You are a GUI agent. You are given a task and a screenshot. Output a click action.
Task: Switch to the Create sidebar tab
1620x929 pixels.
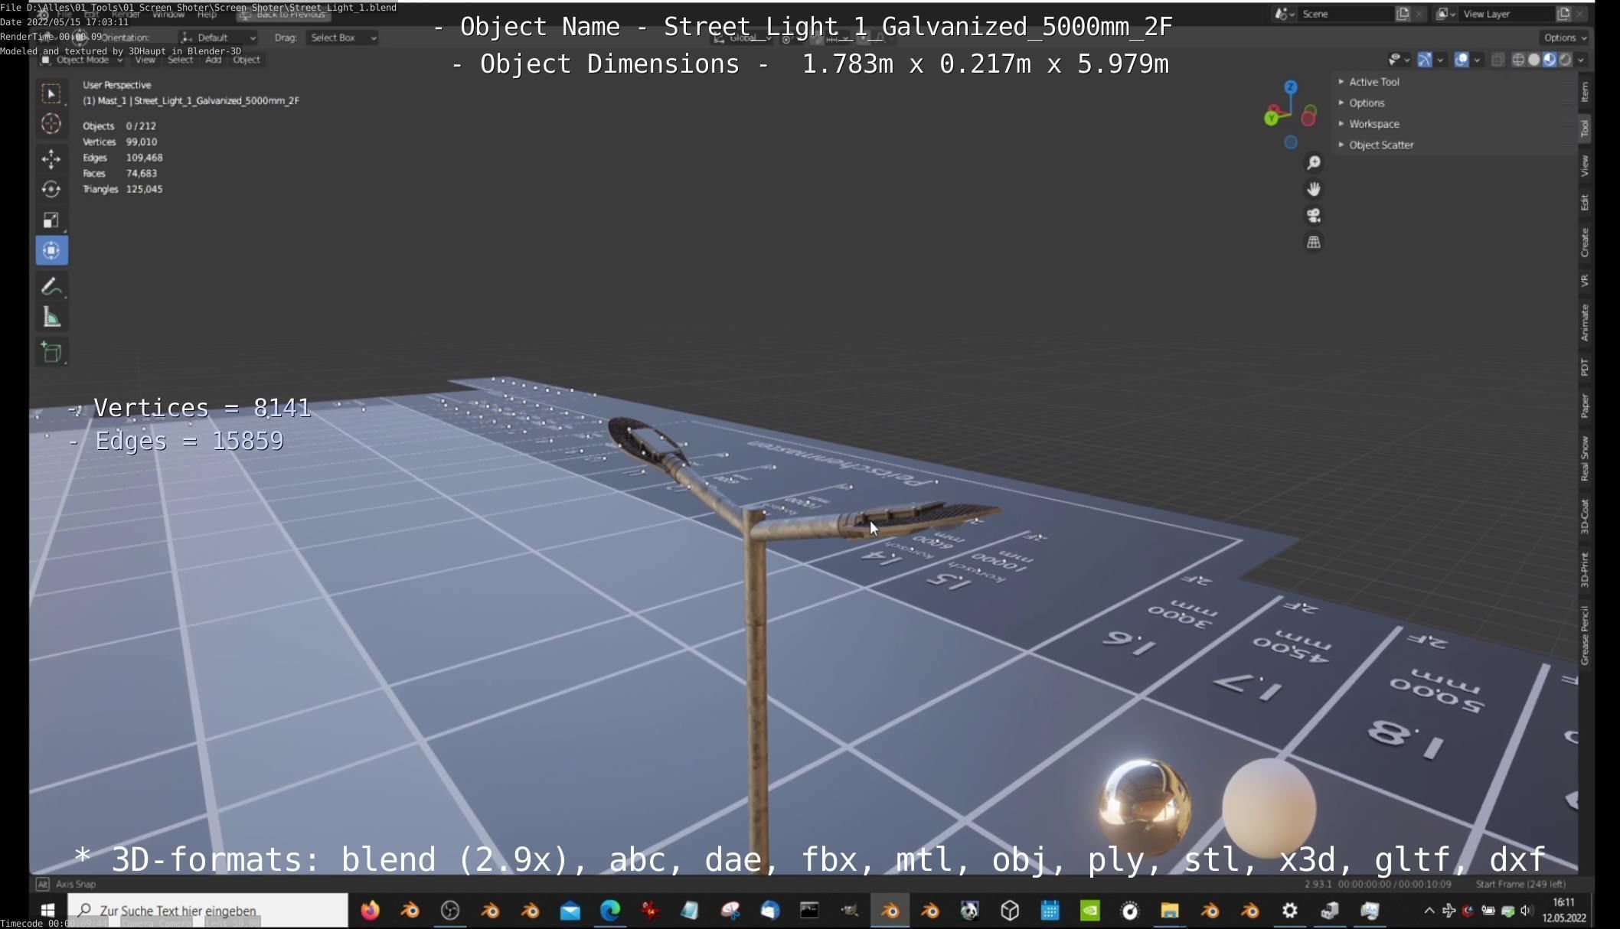pyautogui.click(x=1585, y=242)
